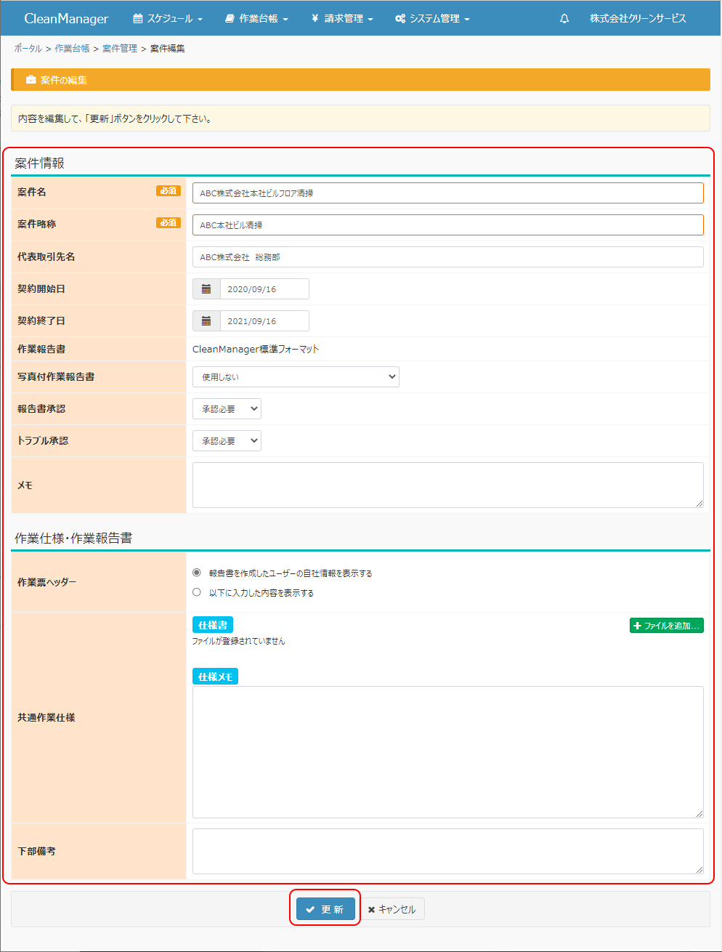Click the 更新 button

[325, 909]
